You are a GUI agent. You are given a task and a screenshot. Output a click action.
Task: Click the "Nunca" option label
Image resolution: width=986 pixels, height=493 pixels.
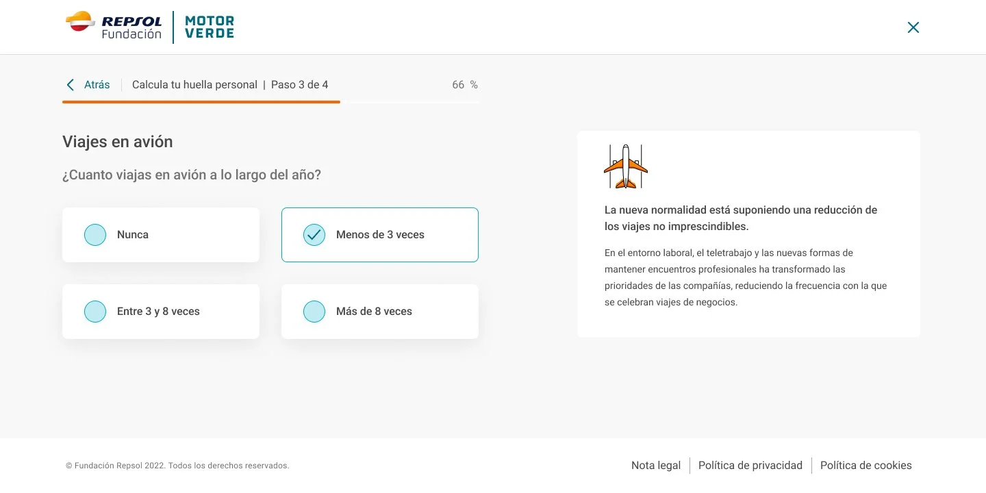pos(133,235)
